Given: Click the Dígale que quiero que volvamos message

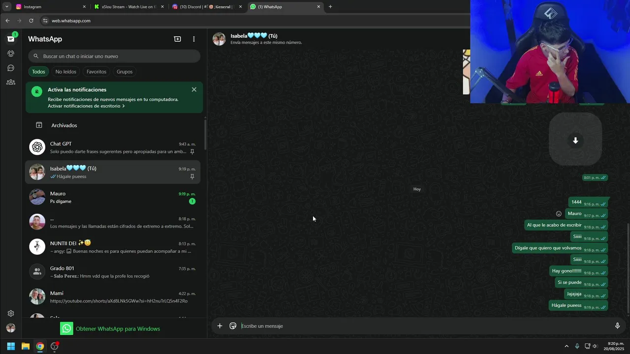Looking at the screenshot, I should point(560,248).
